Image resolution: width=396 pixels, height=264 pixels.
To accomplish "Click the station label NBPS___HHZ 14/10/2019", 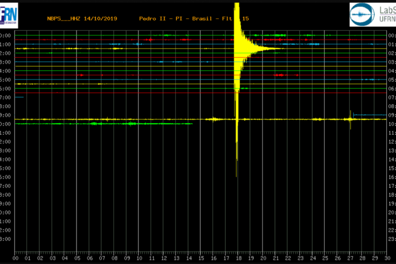I will [82, 19].
